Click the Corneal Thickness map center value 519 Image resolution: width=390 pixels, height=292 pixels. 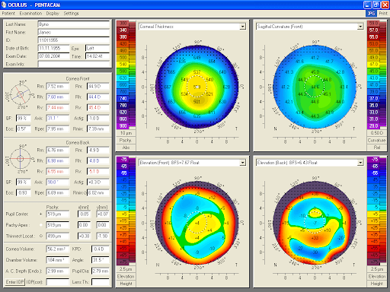(x=197, y=87)
